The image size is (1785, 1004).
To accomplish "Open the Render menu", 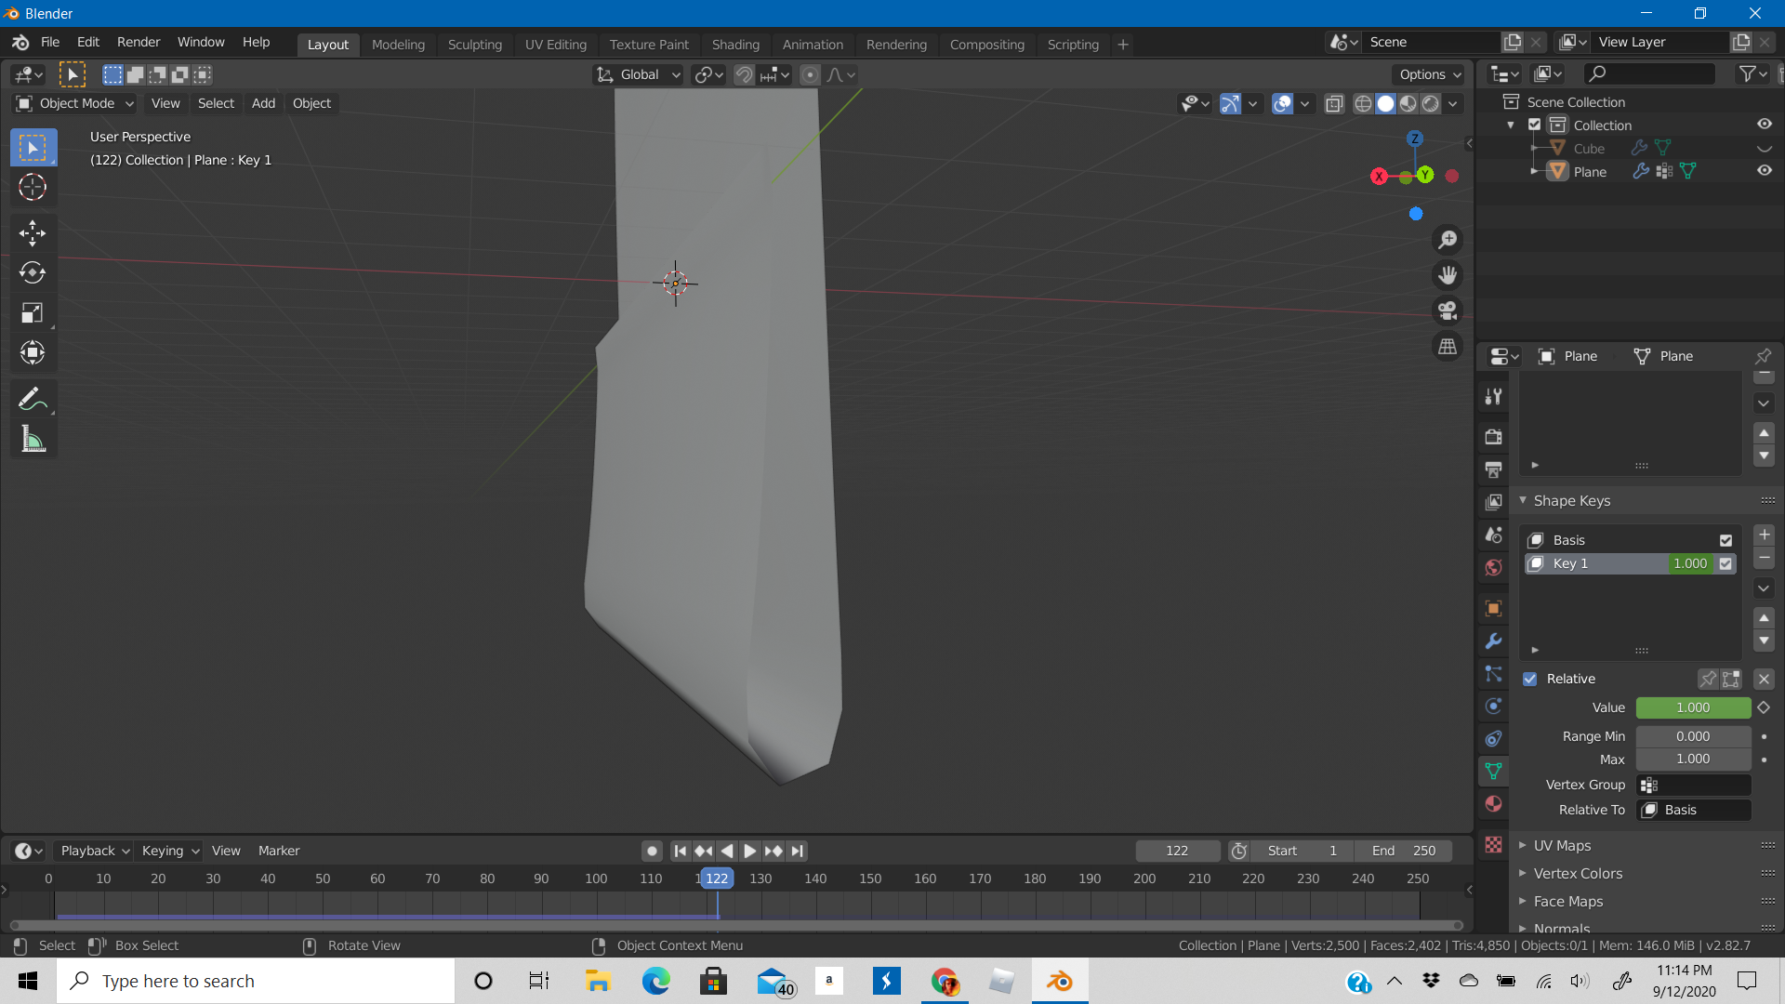I will coord(138,42).
